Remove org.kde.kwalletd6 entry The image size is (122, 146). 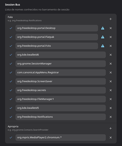coord(111,55)
